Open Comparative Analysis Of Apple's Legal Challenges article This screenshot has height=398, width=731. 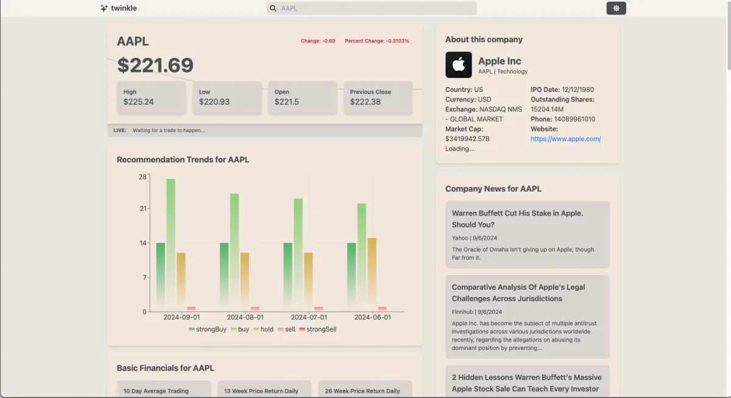tap(528, 316)
